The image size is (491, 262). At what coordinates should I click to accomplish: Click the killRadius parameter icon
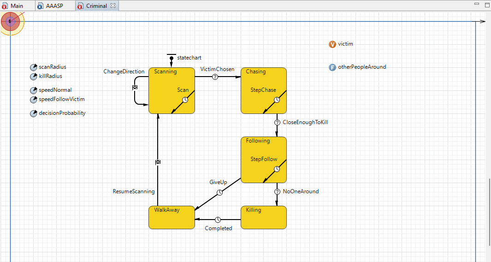33,77
